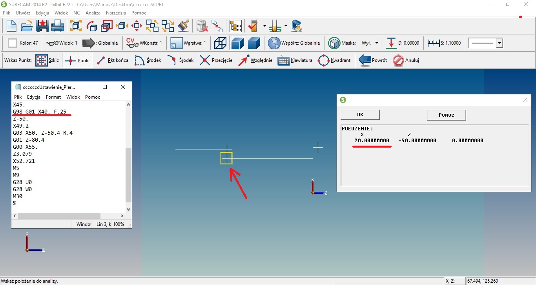Viewport: 536px width, 285px height.
Task: Click the G98 G01 X40. F.25 code line
Action: point(40,112)
